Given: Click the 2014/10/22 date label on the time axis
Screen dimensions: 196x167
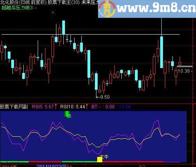Looking at the screenshot, I should click(x=52, y=166).
